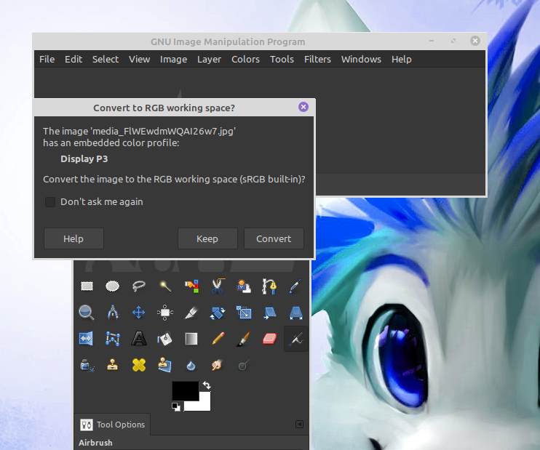Select the Flip tool
Image resolution: width=540 pixels, height=450 pixels.
coord(86,339)
